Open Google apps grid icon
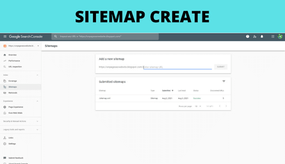Screen dimensions: 285x164 (x=273, y=36)
